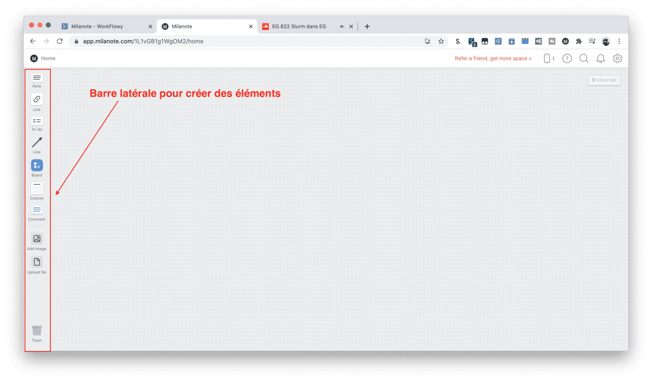Open Refer a friend, get more space link
The width and height of the screenshot is (652, 382).
click(493, 58)
